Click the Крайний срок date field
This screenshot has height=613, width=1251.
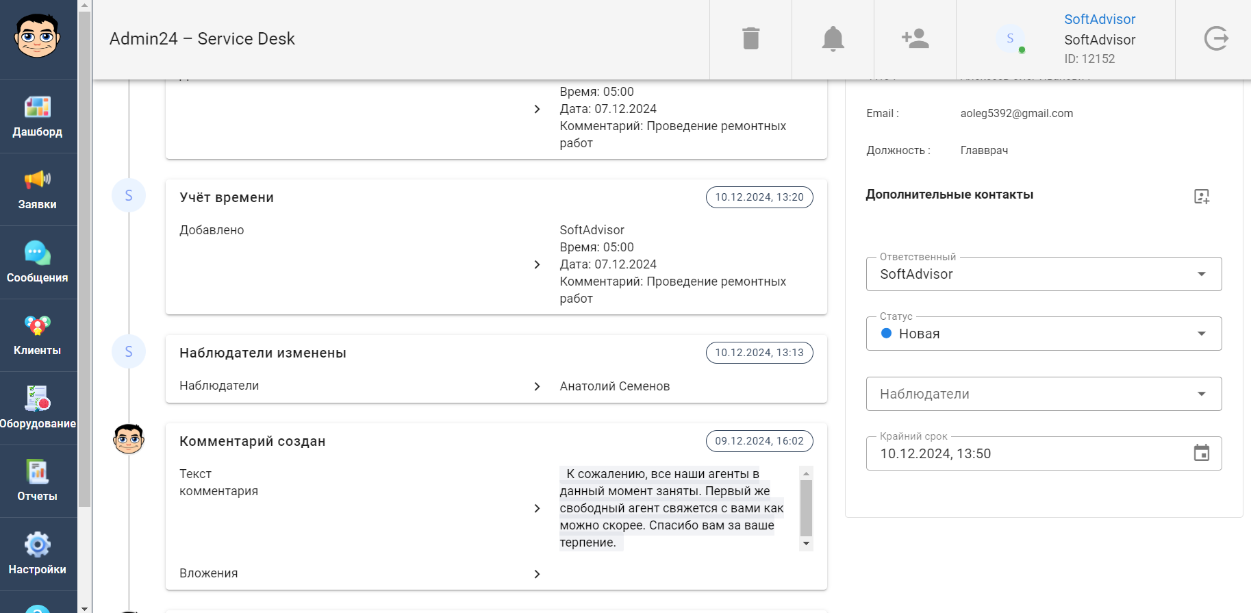click(x=1044, y=453)
